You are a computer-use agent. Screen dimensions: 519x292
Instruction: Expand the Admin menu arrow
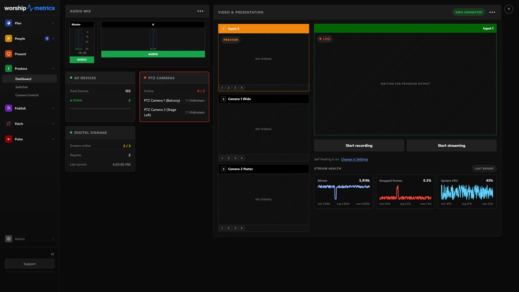53,239
